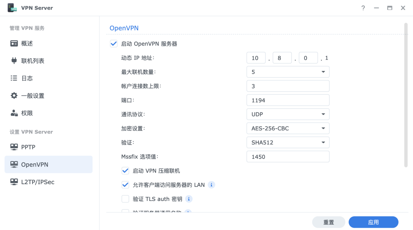Open the help question mark icon
The height and width of the screenshot is (230, 413).
[x=363, y=8]
